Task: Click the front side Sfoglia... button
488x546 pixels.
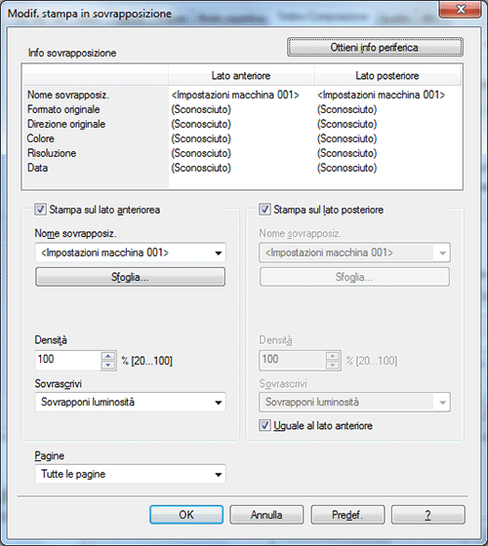Action: [x=131, y=277]
